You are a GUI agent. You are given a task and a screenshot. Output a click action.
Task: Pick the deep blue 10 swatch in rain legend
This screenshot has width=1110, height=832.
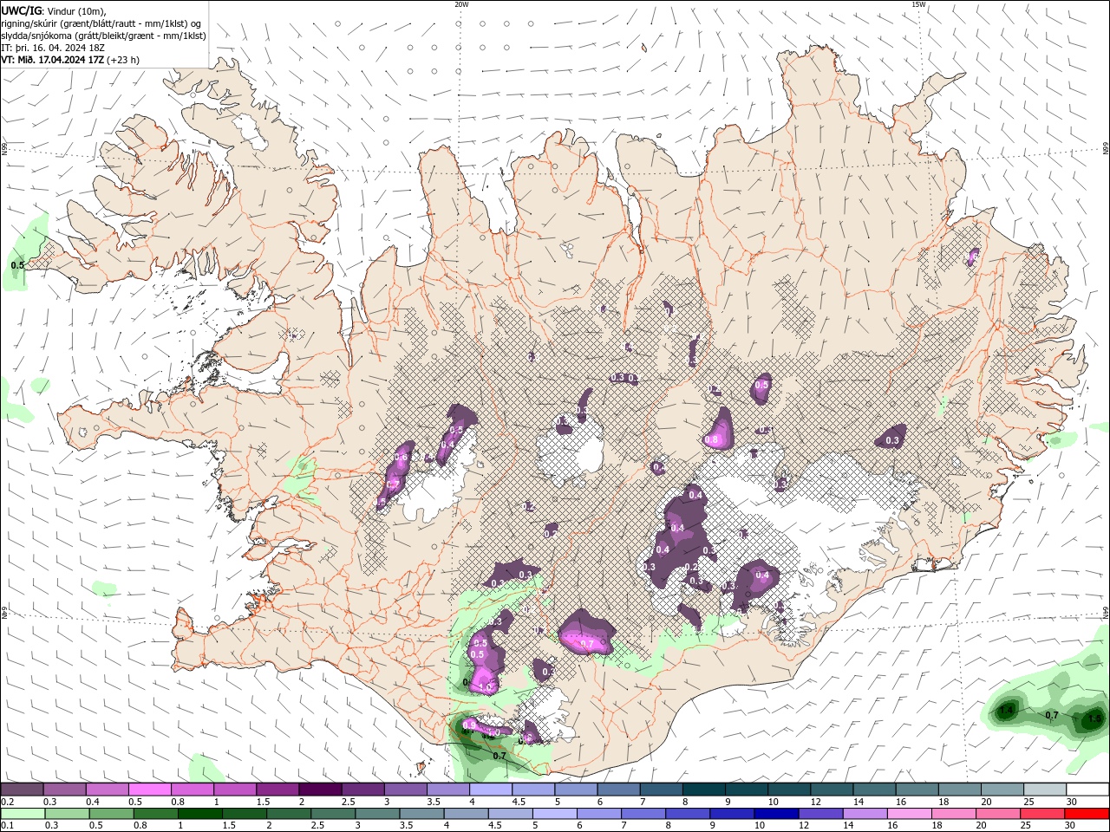point(776,814)
